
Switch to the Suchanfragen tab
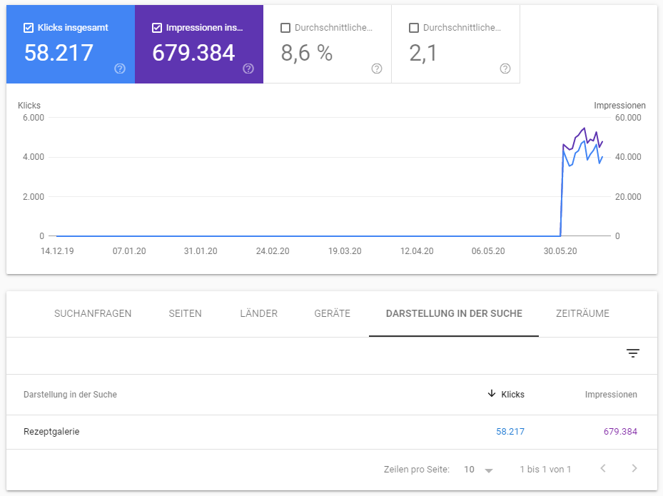93,313
